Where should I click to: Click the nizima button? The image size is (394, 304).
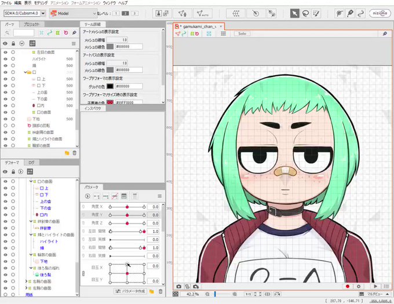point(380,13)
